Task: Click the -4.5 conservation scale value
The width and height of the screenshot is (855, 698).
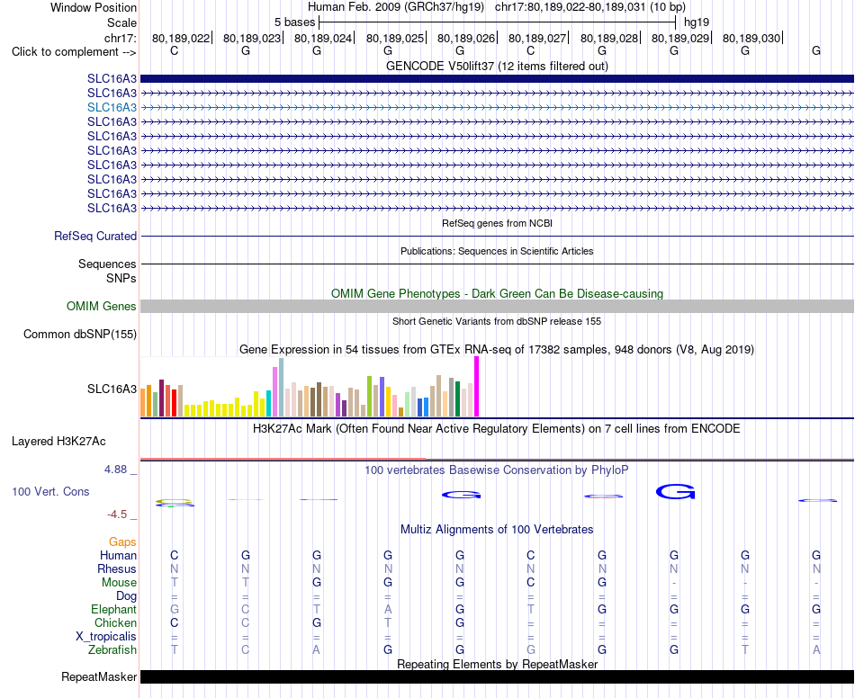Action: pyautogui.click(x=117, y=515)
